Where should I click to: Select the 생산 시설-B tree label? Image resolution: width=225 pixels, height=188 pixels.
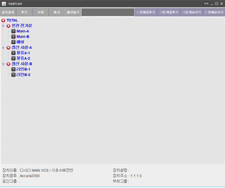(x=22, y=64)
